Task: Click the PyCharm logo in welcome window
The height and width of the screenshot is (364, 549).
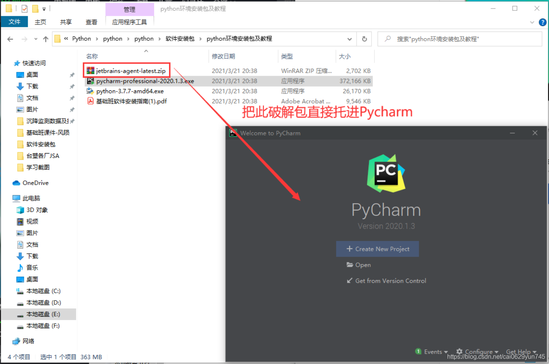Action: [386, 173]
